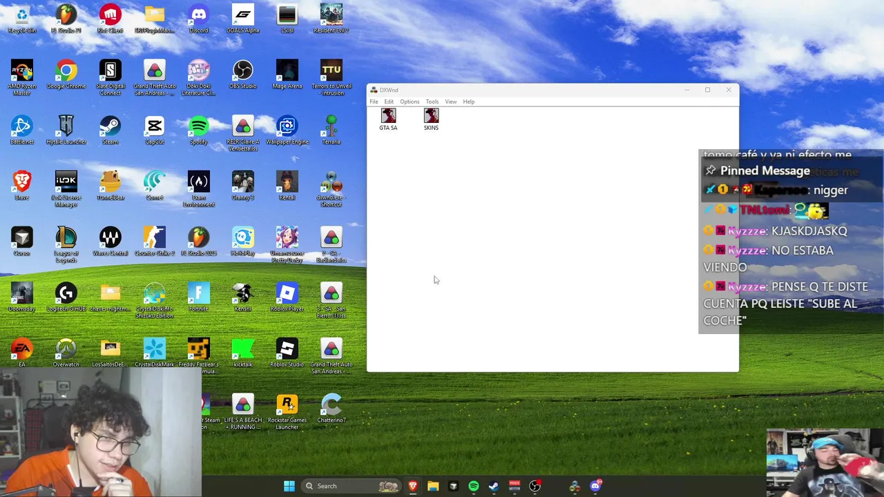Select the Umamusume Pretty Derby shortcut
The height and width of the screenshot is (497, 884).
click(x=287, y=245)
